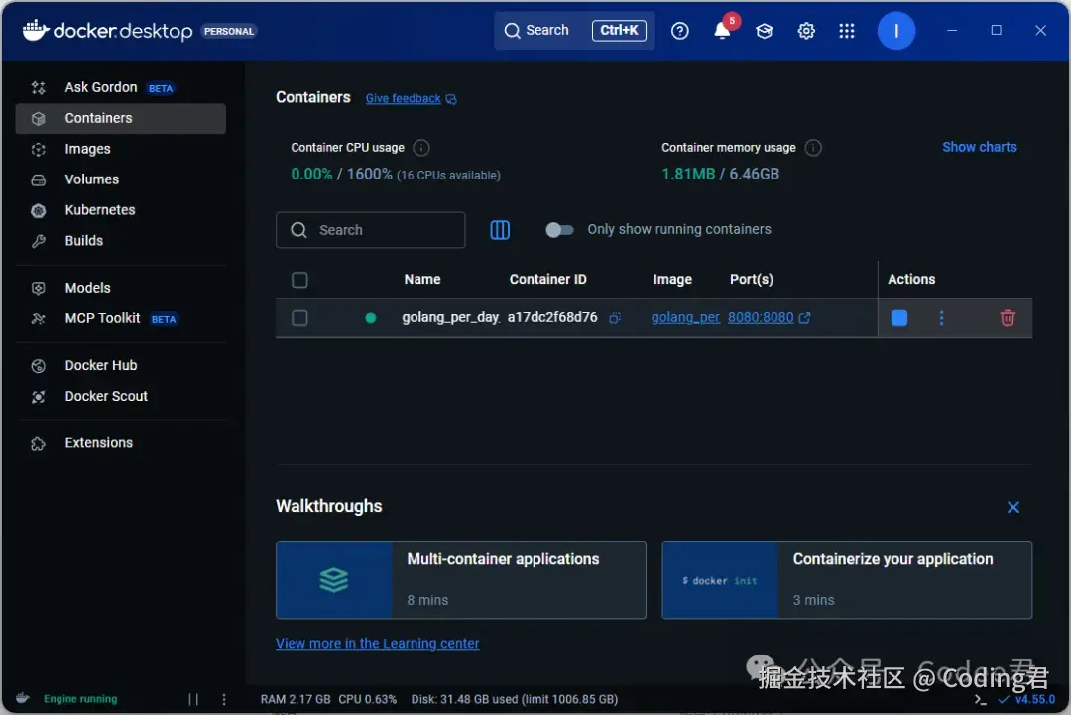This screenshot has width=1071, height=715.
Task: Go to Images in sidebar
Action: tap(120, 149)
